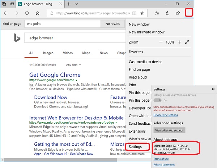
Task: Switch to Maps search tab
Action: coord(86,53)
